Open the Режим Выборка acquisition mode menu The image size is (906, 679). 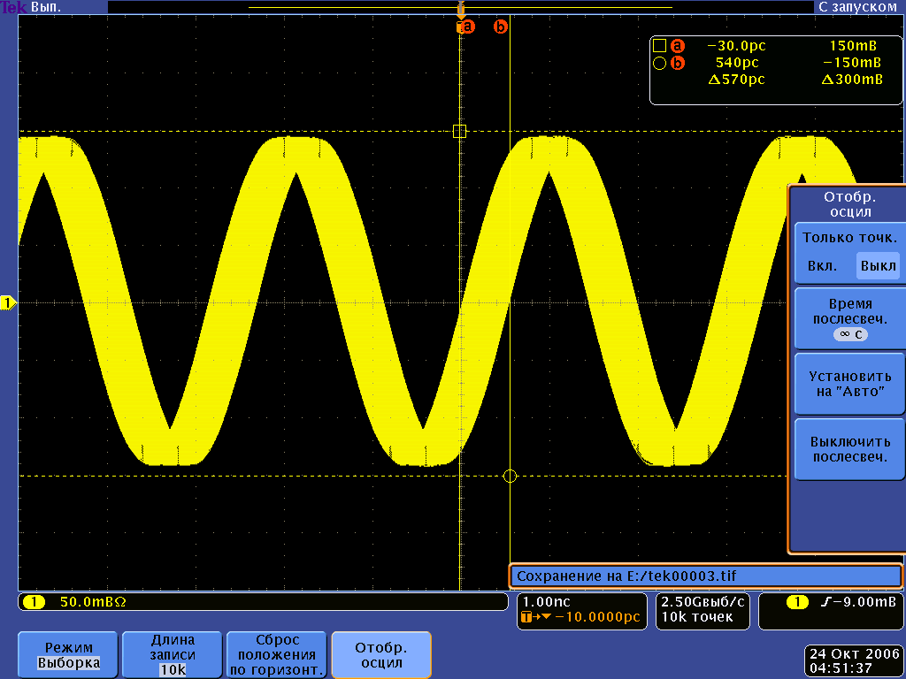(x=68, y=654)
